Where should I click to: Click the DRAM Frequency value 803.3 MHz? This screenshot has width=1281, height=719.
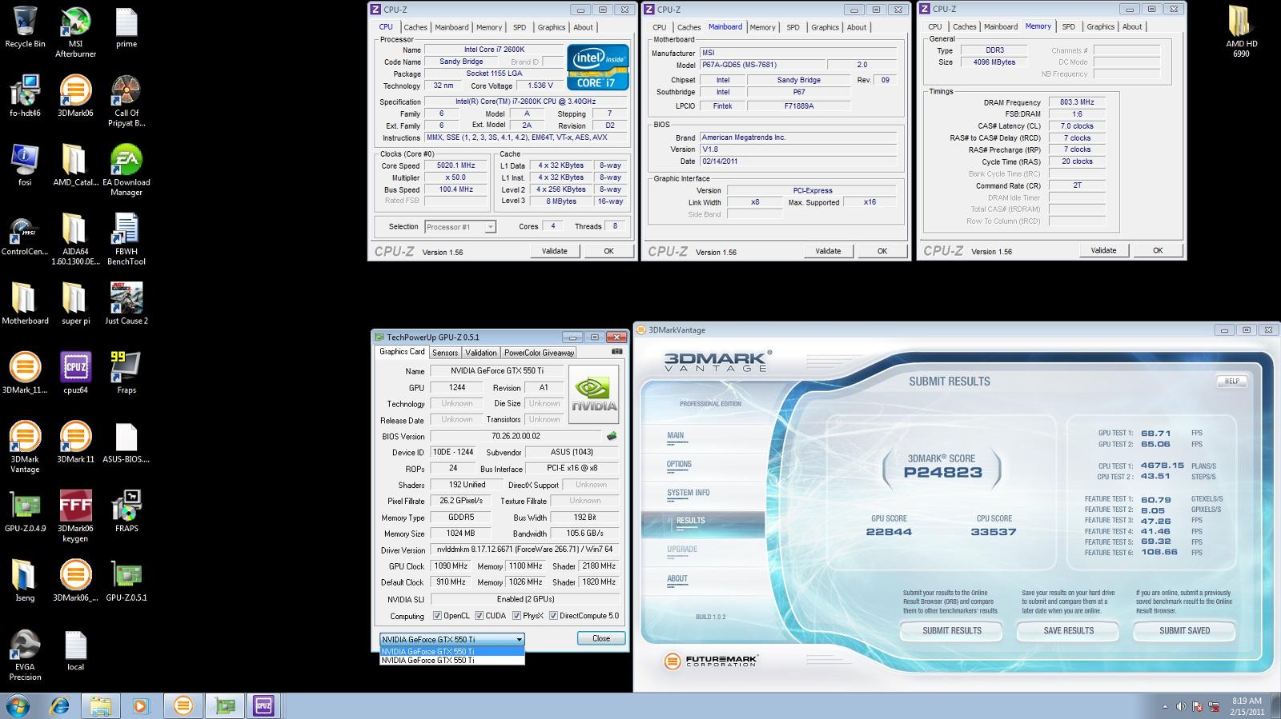coord(1077,102)
